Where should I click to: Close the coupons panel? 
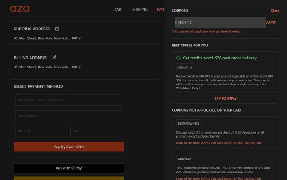[x=275, y=11]
